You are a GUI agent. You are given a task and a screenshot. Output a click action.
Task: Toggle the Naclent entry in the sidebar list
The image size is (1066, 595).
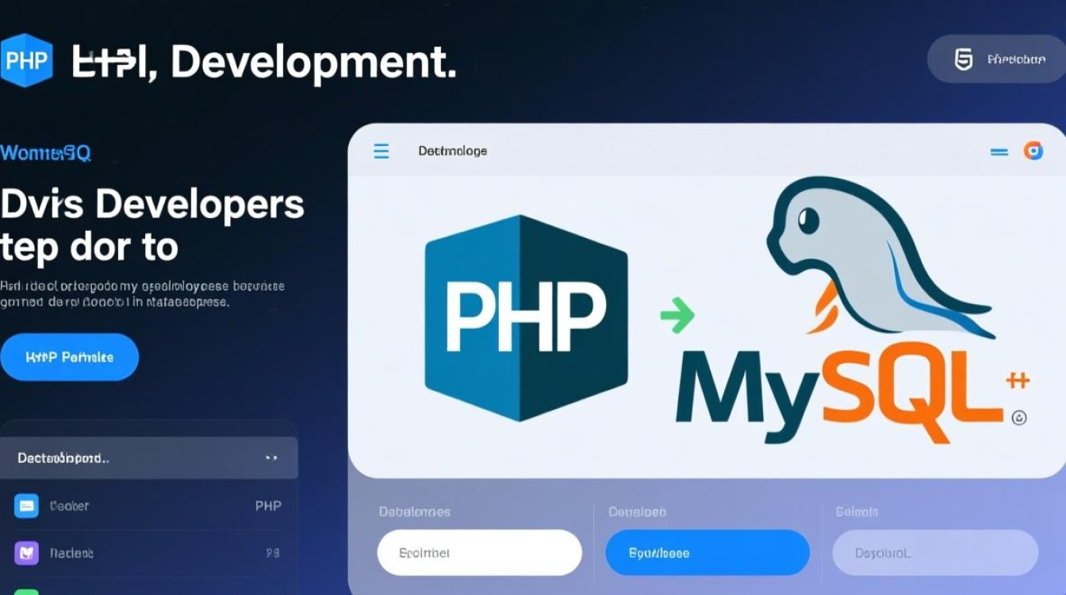(151, 553)
